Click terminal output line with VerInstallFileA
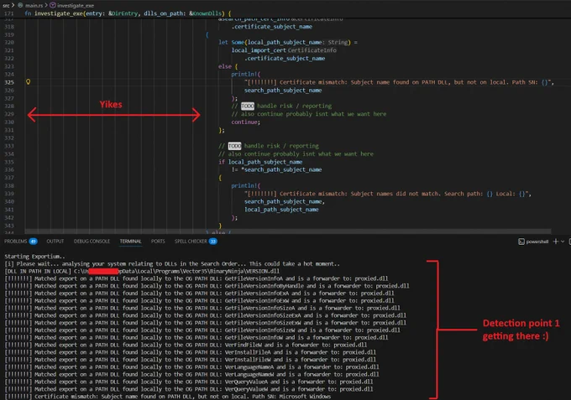The height and width of the screenshot is (400, 571). pos(190,352)
